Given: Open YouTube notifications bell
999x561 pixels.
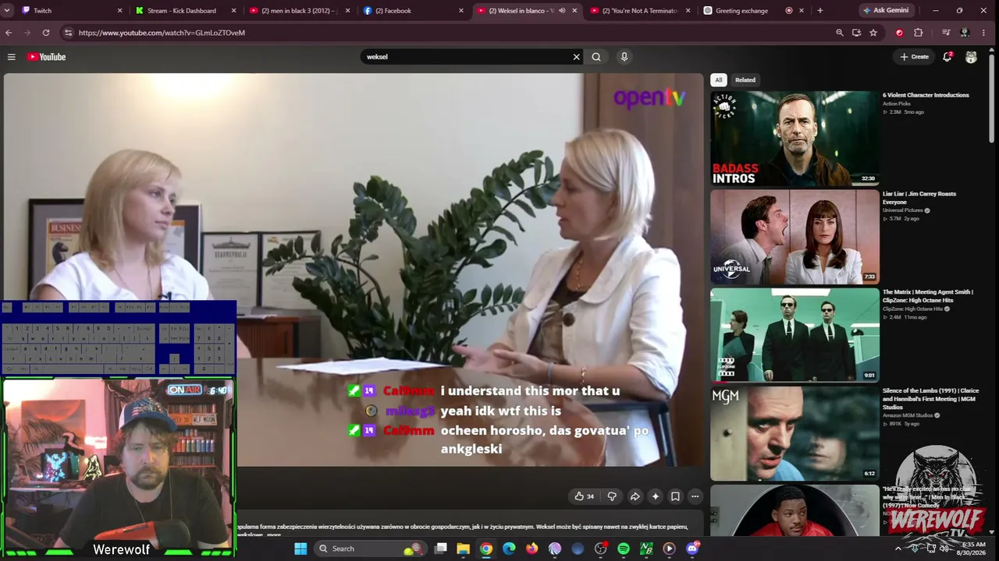Looking at the screenshot, I should pos(947,57).
